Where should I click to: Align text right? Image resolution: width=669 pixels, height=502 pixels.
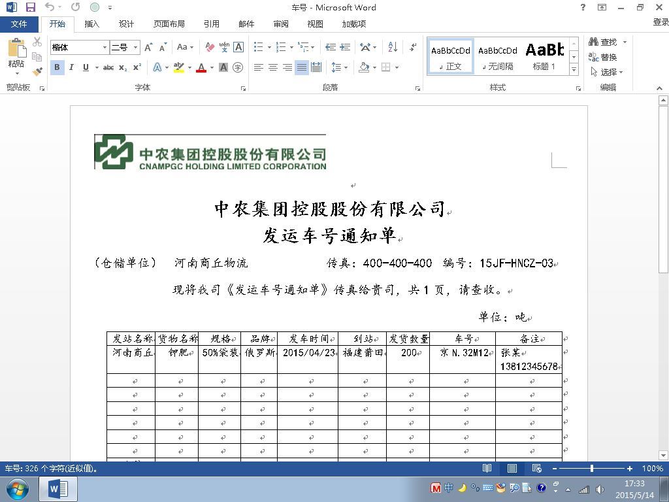coord(287,67)
